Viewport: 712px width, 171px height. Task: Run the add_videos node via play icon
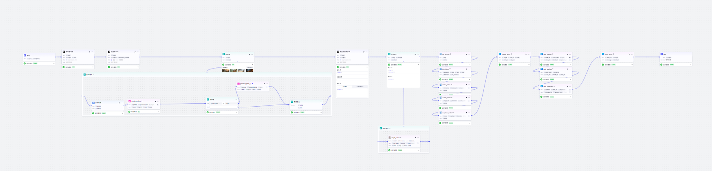[x=567, y=54]
